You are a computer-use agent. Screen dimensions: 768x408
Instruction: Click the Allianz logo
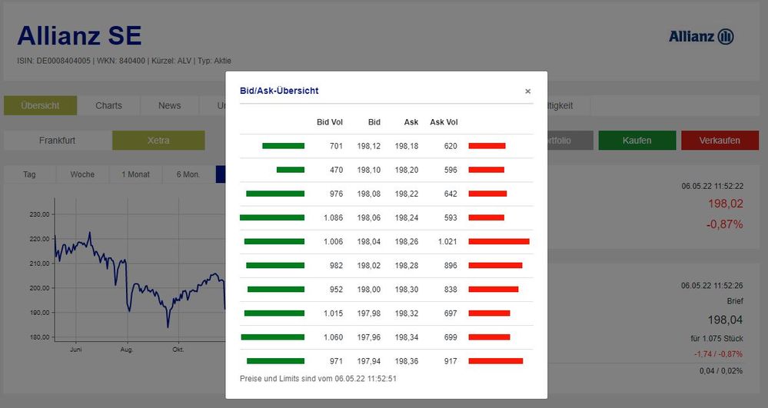click(x=701, y=36)
